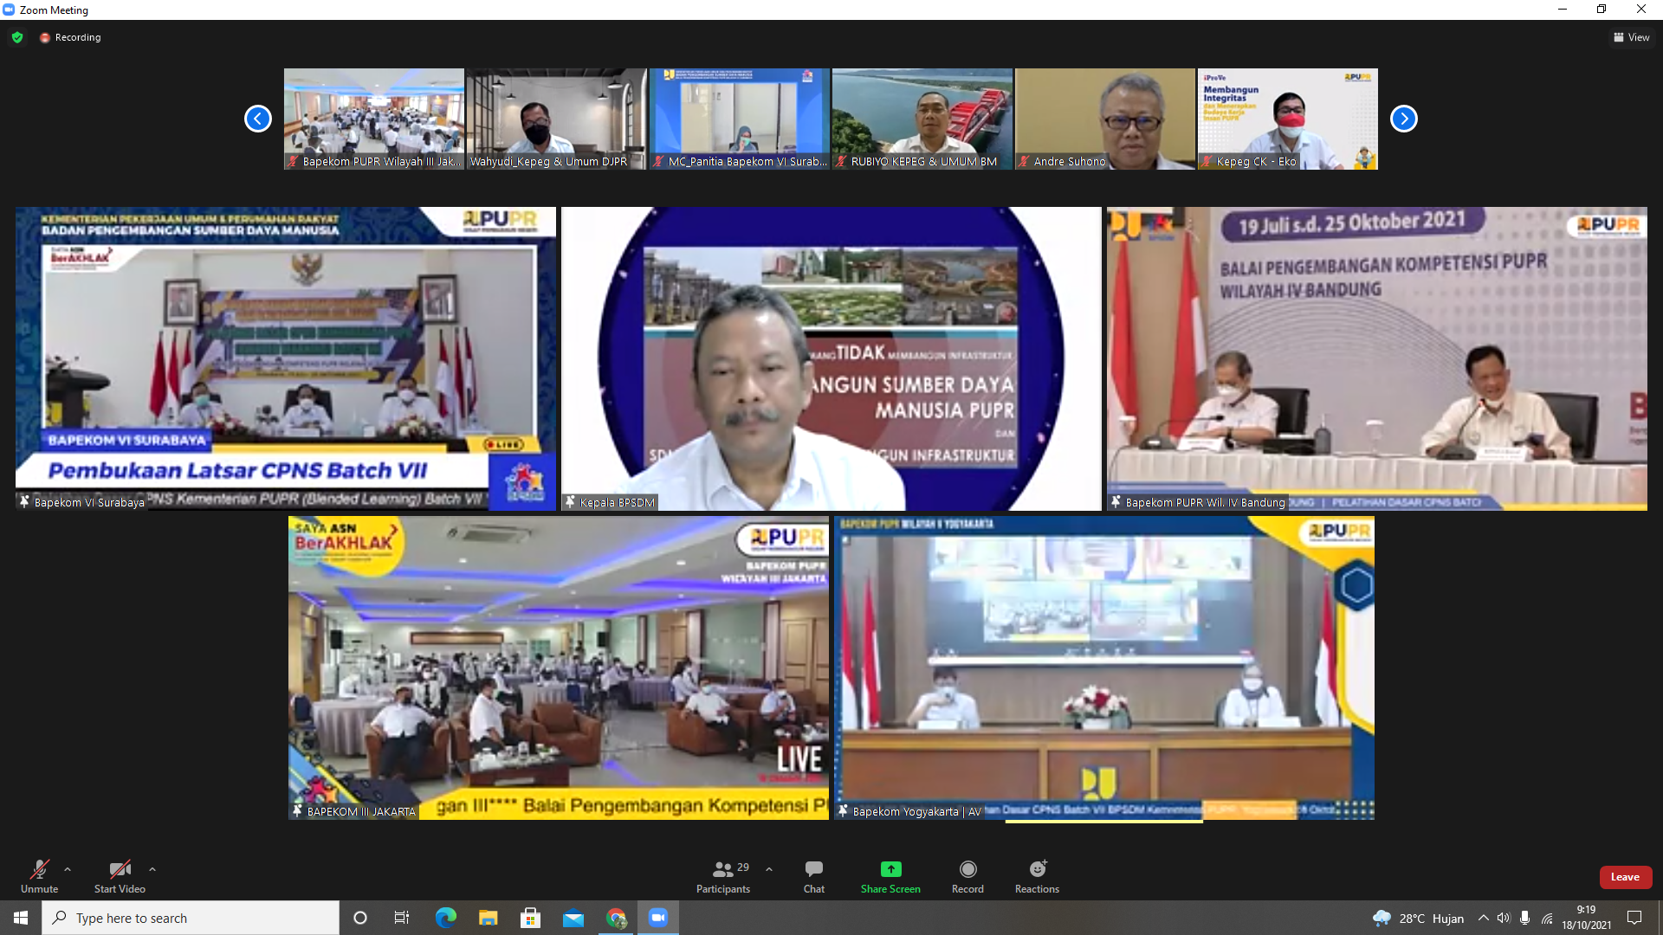Open network settings tray icon
The image size is (1663, 935).
pos(1547,918)
